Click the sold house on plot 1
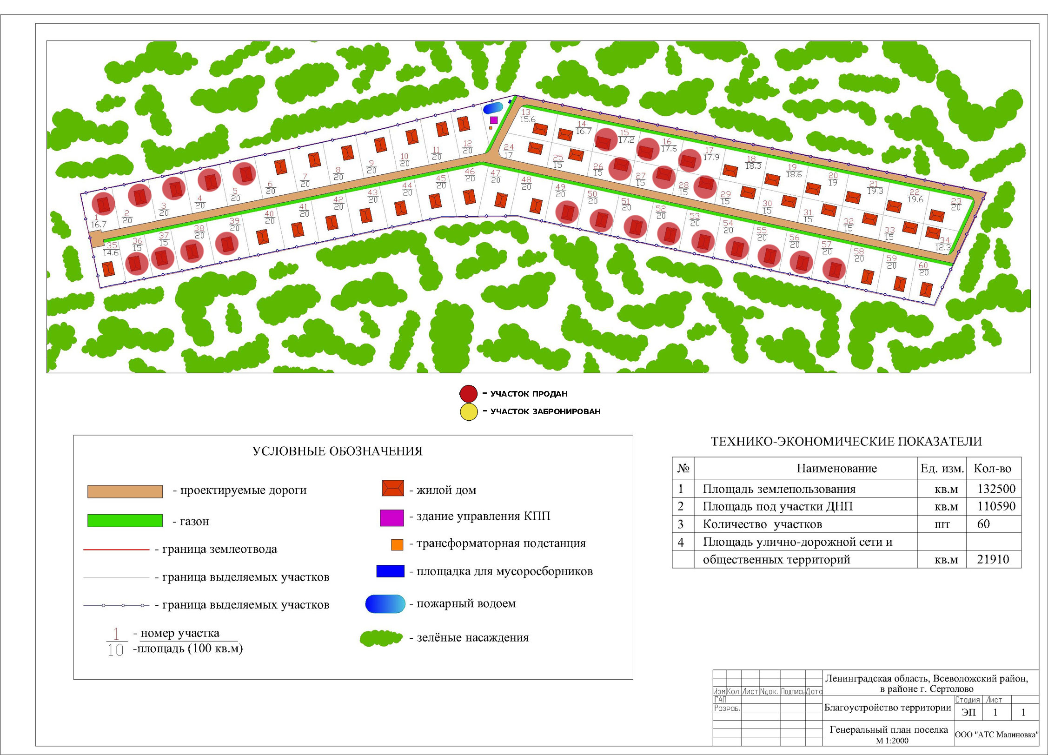1048x755 pixels. [x=103, y=204]
